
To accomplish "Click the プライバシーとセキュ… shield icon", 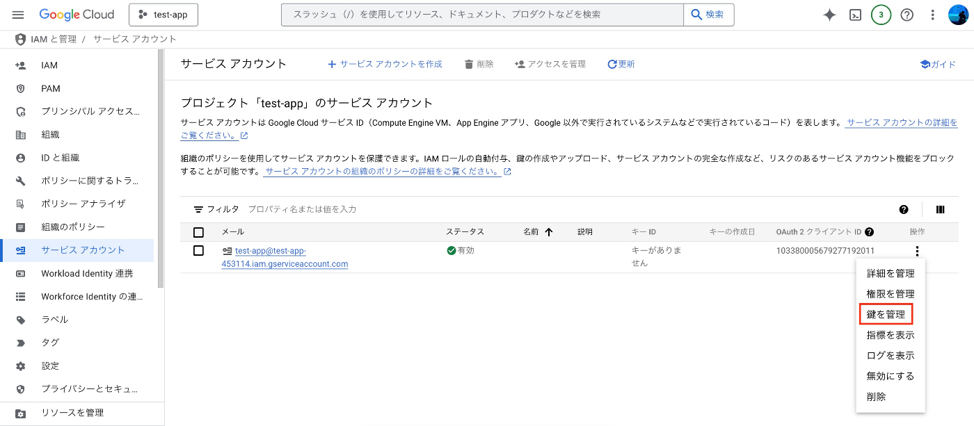I will (20, 389).
